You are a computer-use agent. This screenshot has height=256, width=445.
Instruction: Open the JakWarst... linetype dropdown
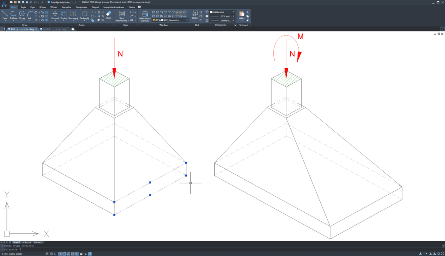pos(233,20)
